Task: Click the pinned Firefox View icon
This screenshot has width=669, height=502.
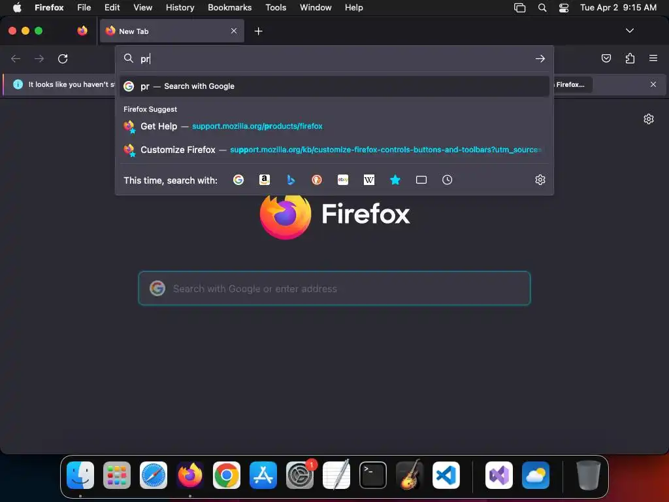Action: (82, 31)
